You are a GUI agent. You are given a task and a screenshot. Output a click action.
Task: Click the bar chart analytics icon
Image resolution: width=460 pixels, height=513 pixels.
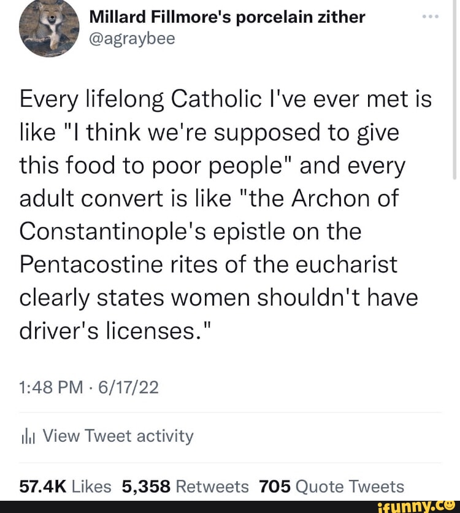pyautogui.click(x=29, y=437)
